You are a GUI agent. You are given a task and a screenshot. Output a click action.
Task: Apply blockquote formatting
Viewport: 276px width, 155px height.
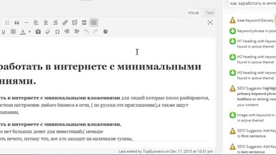pos(17,23)
